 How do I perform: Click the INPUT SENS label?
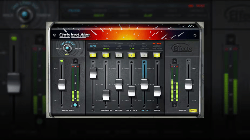68,110
